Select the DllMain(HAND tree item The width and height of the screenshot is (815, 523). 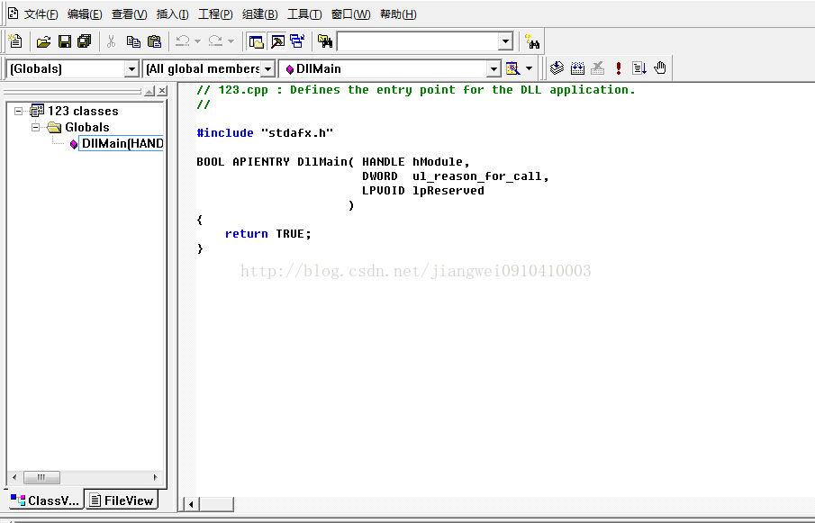click(x=122, y=143)
